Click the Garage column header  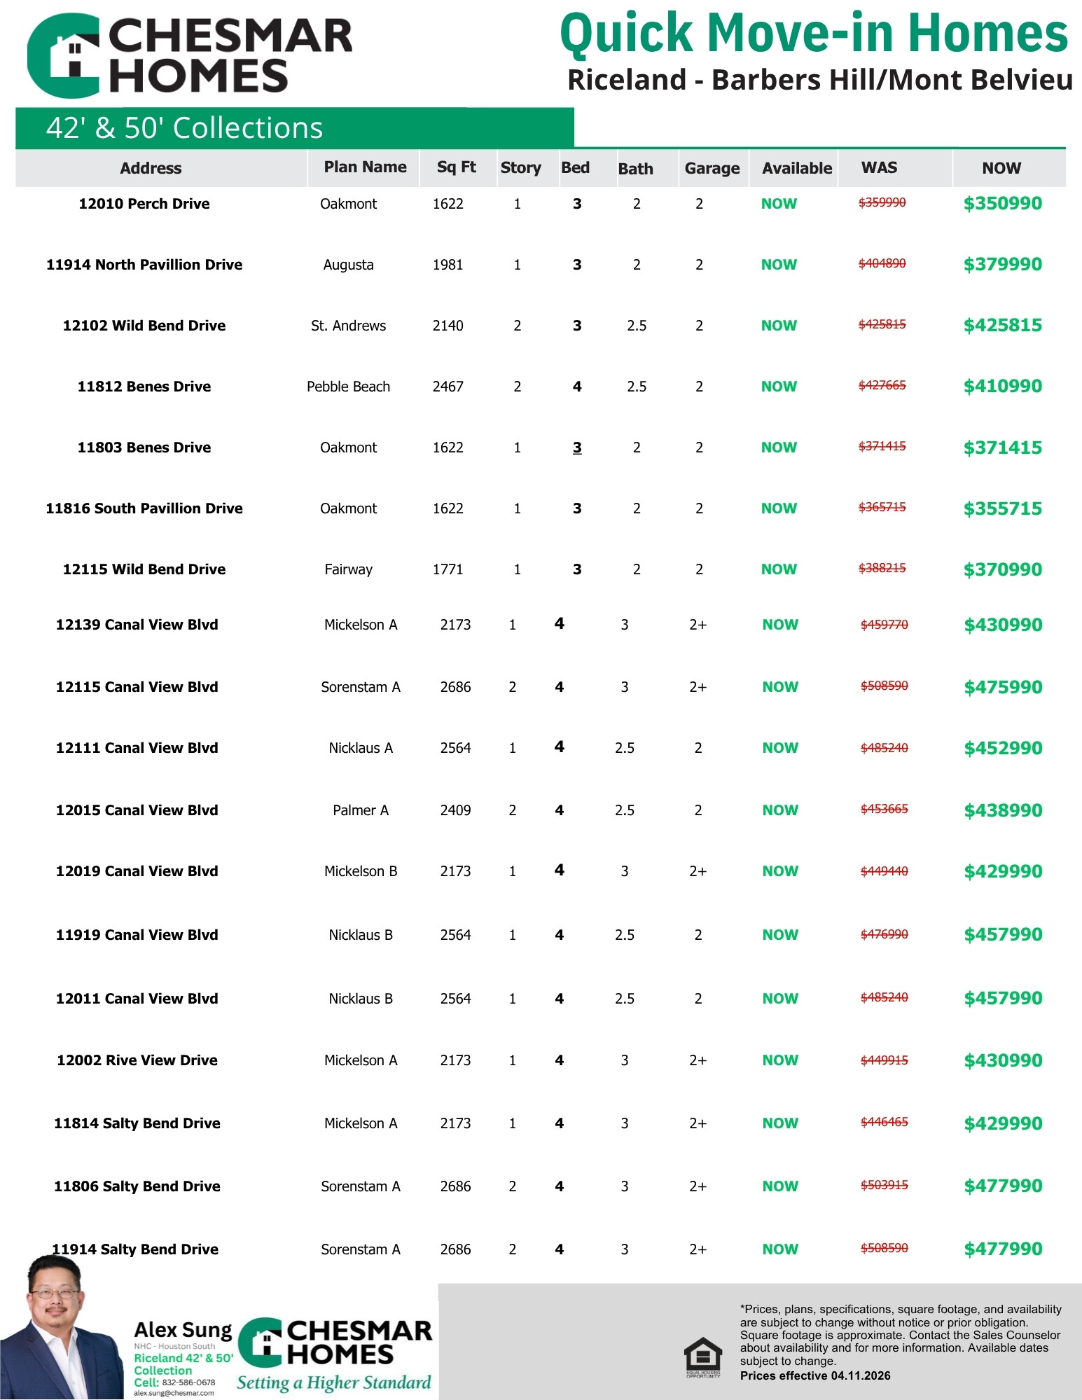click(x=712, y=168)
